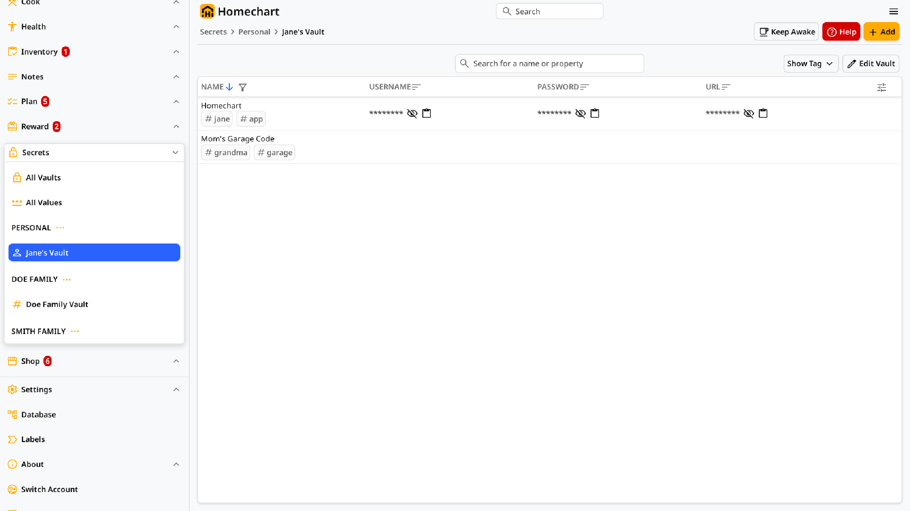Copy the Homechart password to clipboard
Image resolution: width=910 pixels, height=511 pixels.
[x=595, y=113]
